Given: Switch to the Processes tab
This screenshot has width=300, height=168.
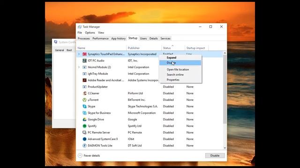Looking at the screenshot, I should coord(83,38).
